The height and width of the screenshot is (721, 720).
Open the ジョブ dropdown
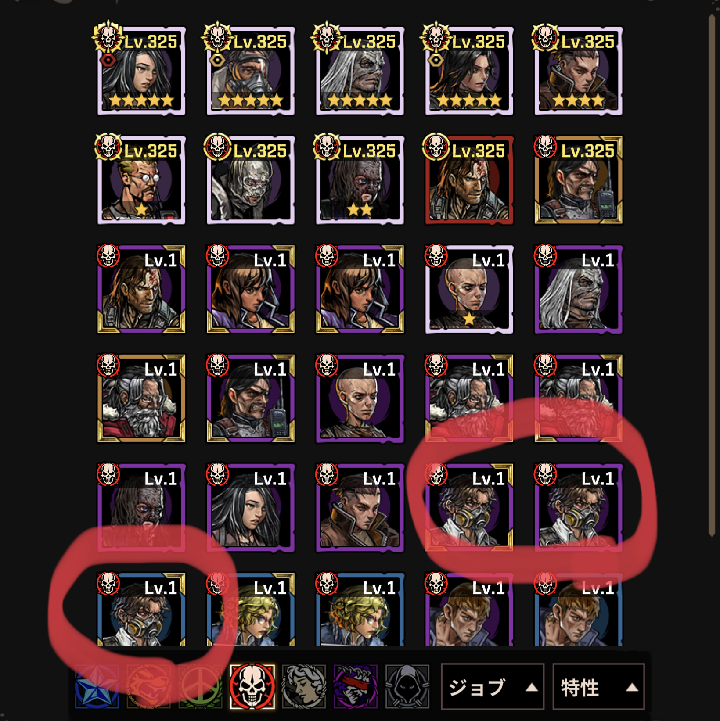coord(493,687)
